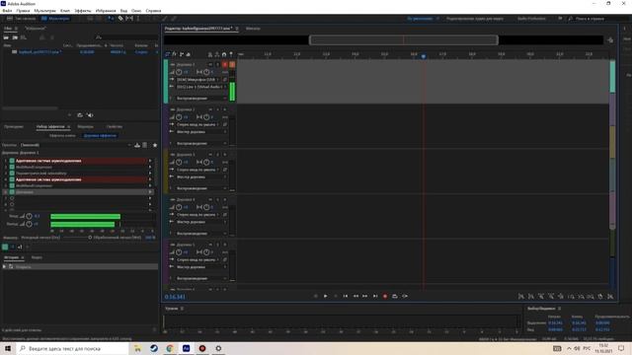Select the Razor tool in the top toolbar
The image size is (632, 355).
click(120, 19)
